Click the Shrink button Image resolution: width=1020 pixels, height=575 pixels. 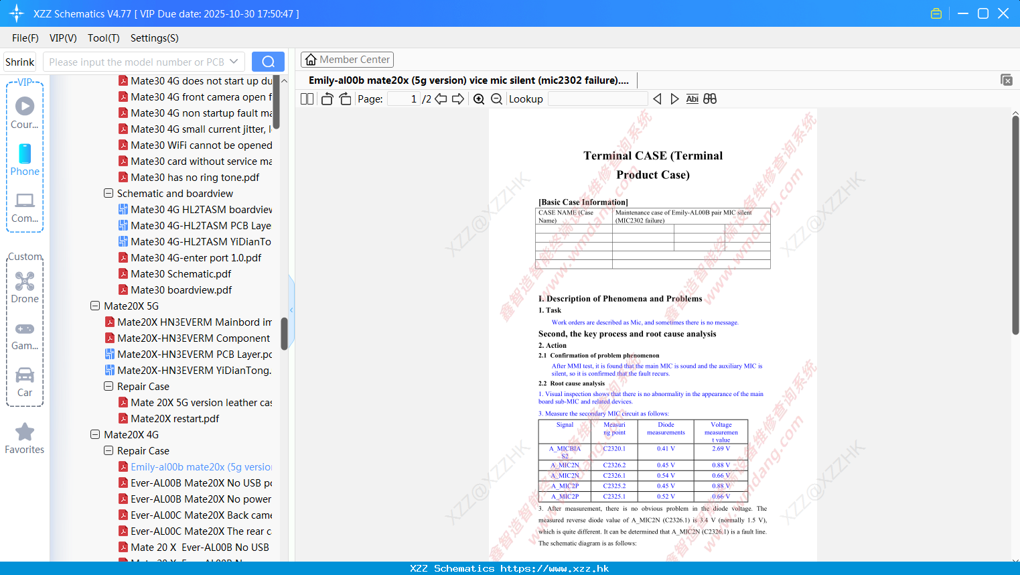pyautogui.click(x=20, y=62)
